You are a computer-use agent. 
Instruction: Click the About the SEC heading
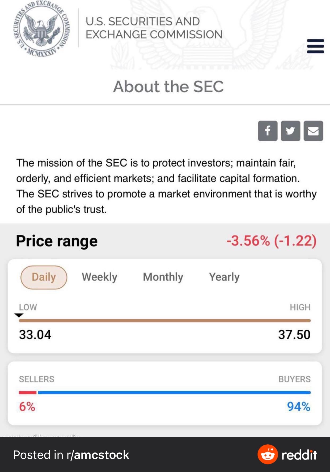[x=168, y=86]
